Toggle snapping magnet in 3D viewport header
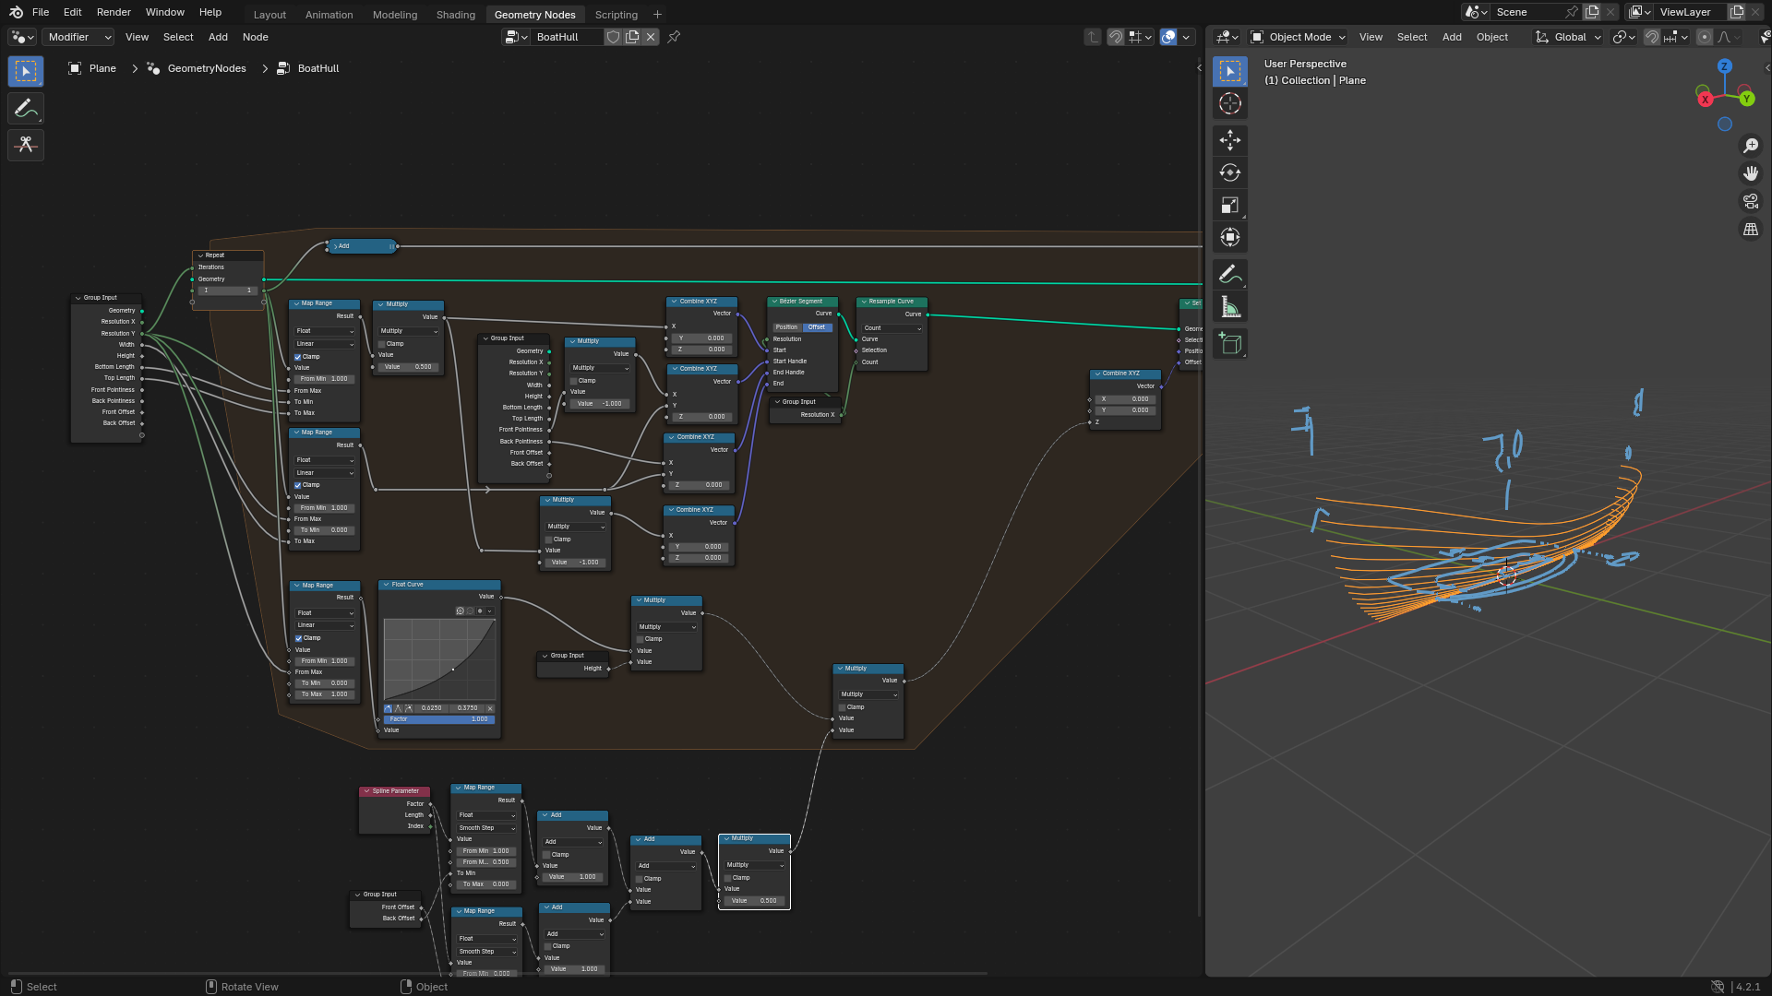The image size is (1772, 996). click(x=1652, y=37)
